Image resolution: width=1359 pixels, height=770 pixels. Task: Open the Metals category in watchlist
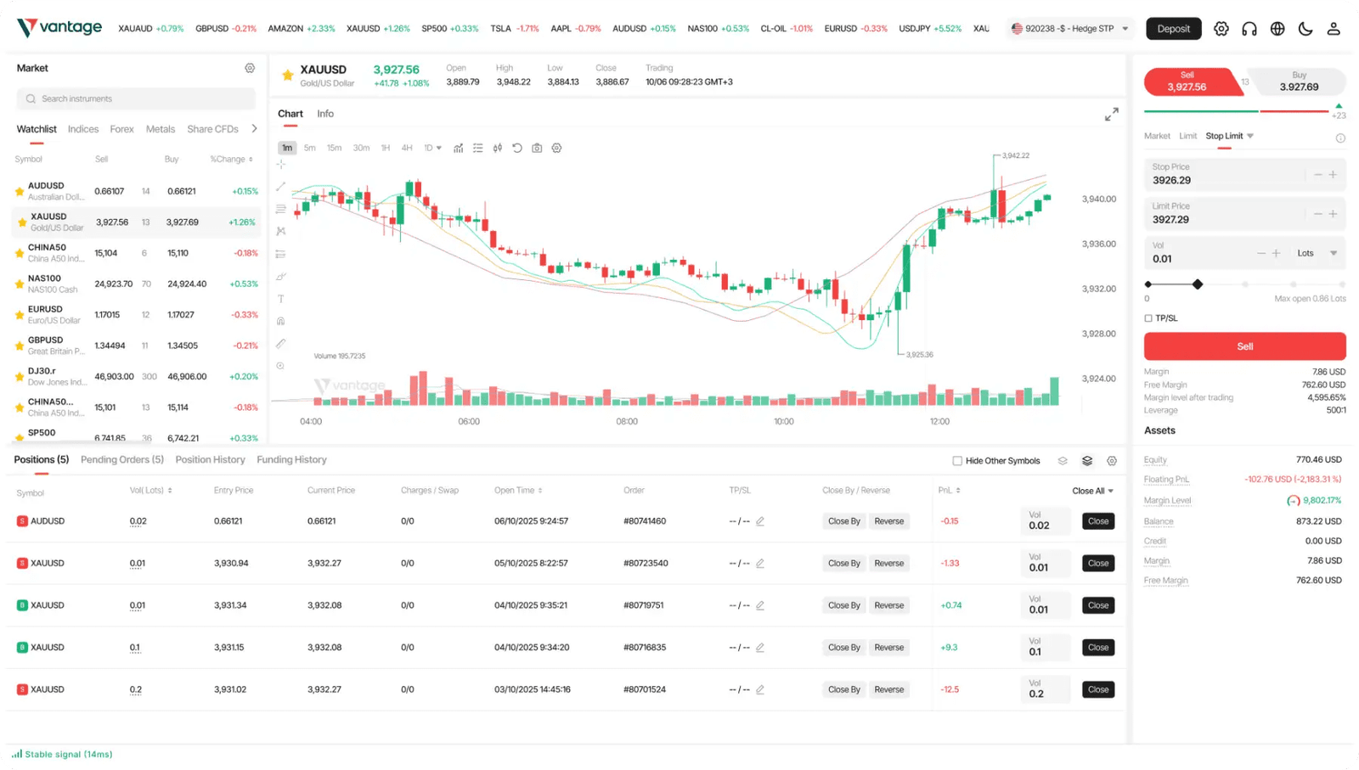pyautogui.click(x=160, y=129)
